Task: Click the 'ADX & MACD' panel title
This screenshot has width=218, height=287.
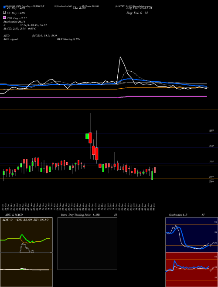Action: pos(14,215)
